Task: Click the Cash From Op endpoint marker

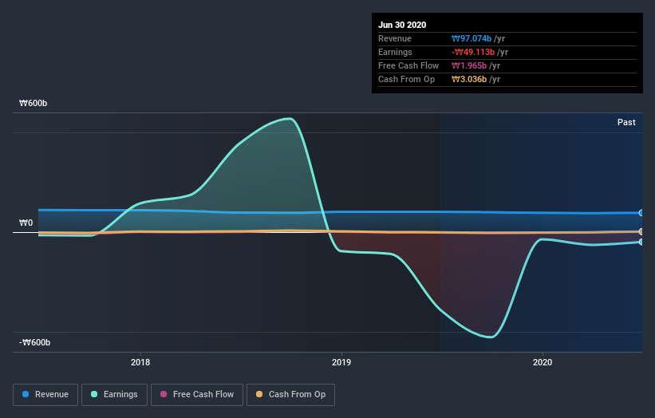Action: (641, 231)
